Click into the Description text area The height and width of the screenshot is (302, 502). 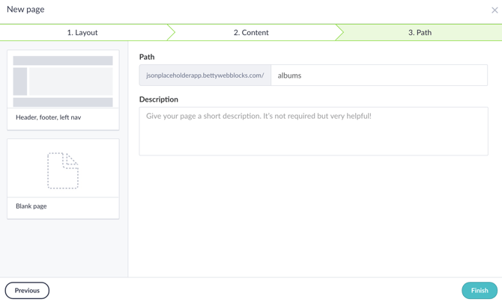click(x=313, y=132)
